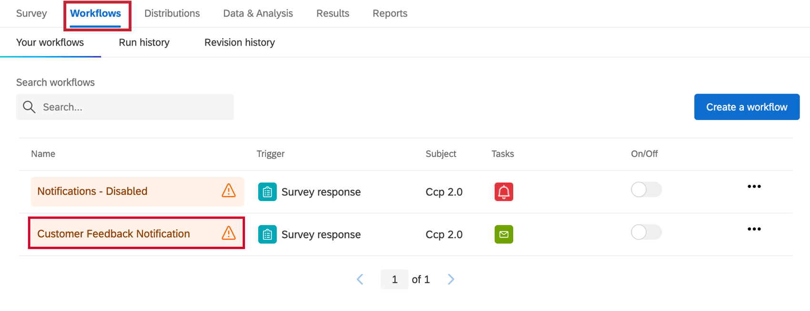
Task: Focus the Search workflows input field
Action: pyautogui.click(x=133, y=107)
